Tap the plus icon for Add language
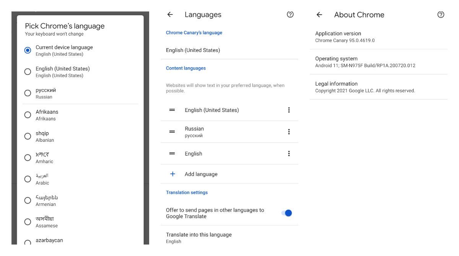The height and width of the screenshot is (256, 459). 173,174
